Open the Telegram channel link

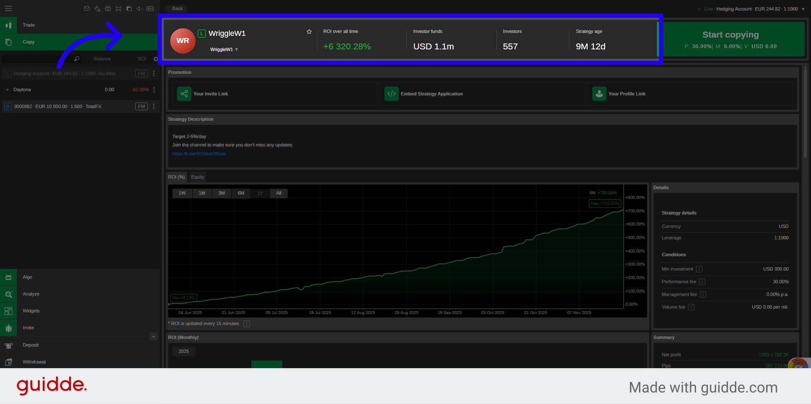point(199,154)
